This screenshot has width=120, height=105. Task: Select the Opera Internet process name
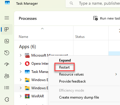(x=40, y=64)
